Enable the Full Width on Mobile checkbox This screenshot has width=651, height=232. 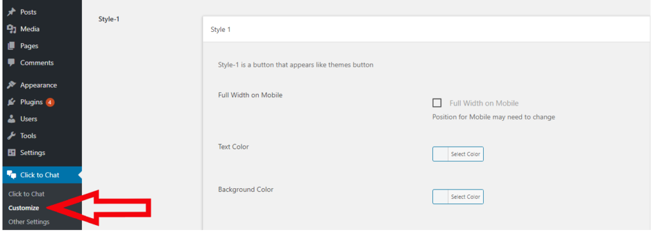[x=437, y=103]
